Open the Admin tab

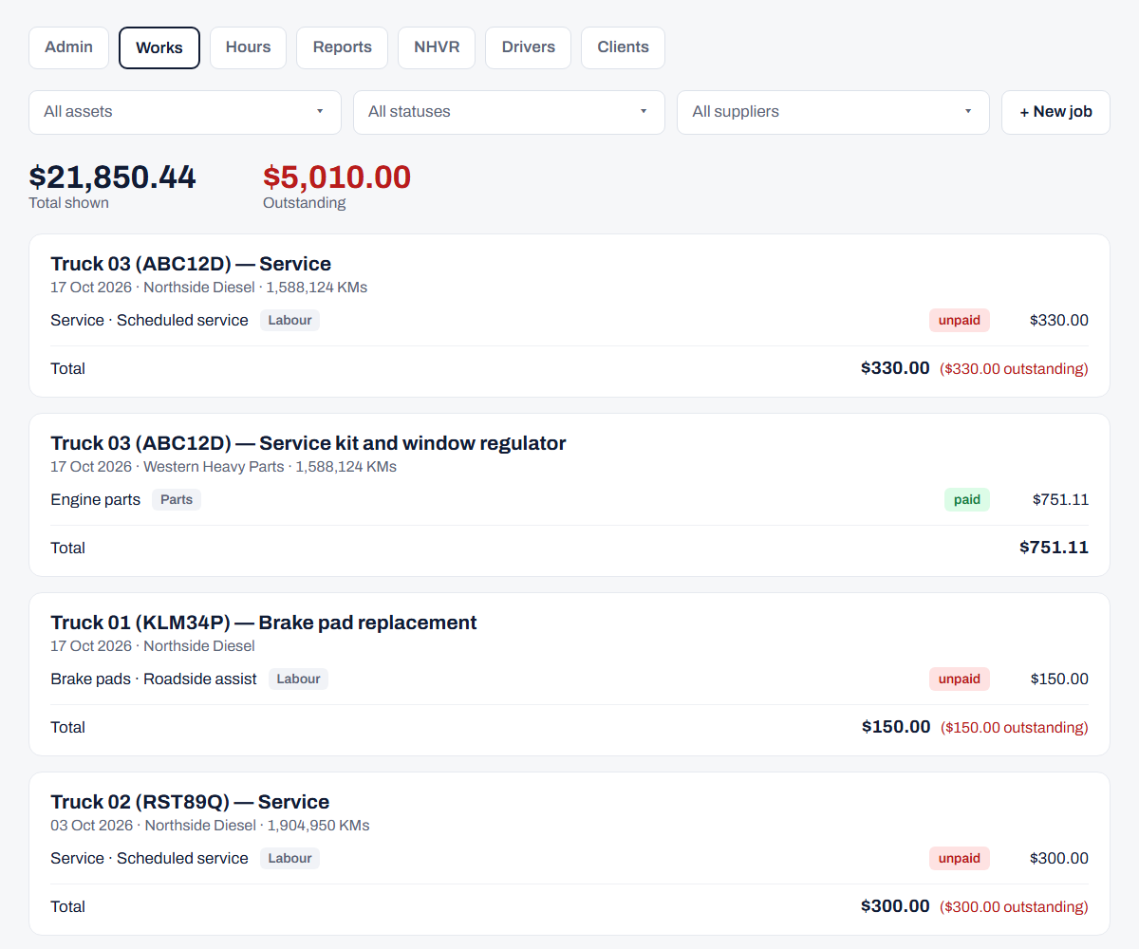[x=68, y=47]
